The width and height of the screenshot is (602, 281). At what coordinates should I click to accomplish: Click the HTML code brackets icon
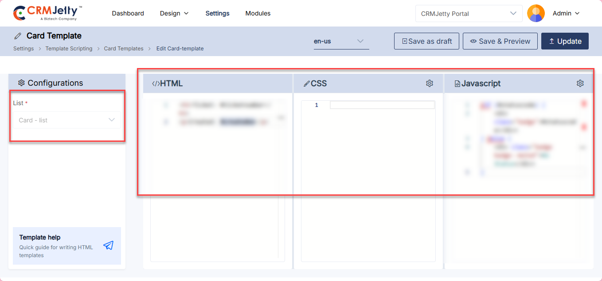156,84
